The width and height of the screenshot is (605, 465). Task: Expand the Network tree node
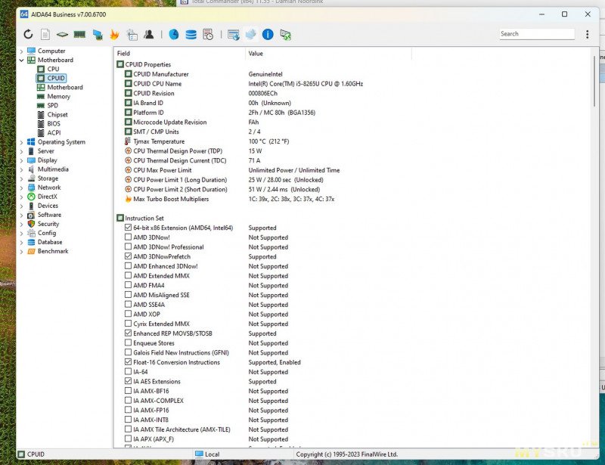(22, 188)
